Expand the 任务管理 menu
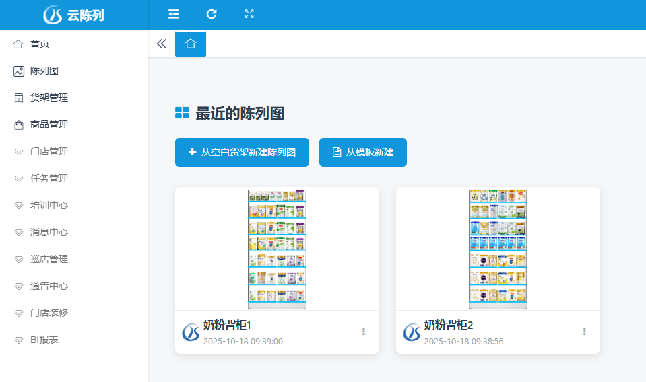The width and height of the screenshot is (646, 382). tap(49, 178)
